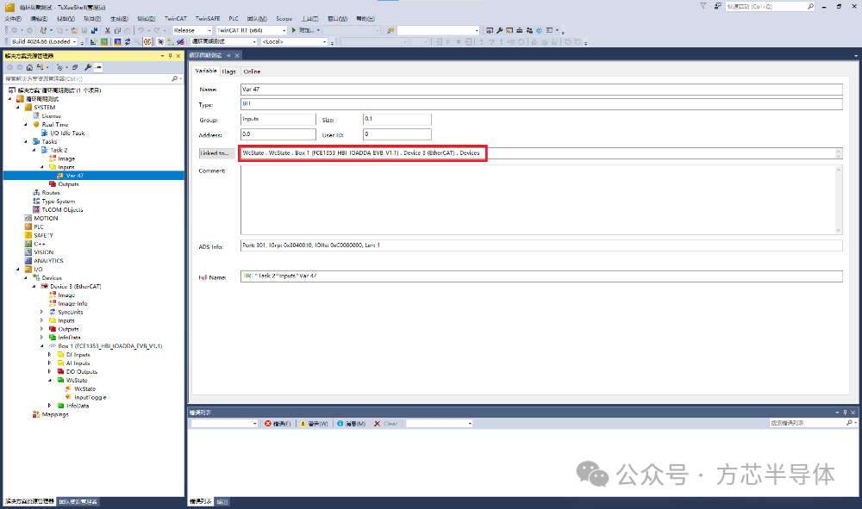Image resolution: width=862 pixels, height=509 pixels.
Task: Click the Restart TwinCAT Run Mode icon
Action: [x=104, y=41]
